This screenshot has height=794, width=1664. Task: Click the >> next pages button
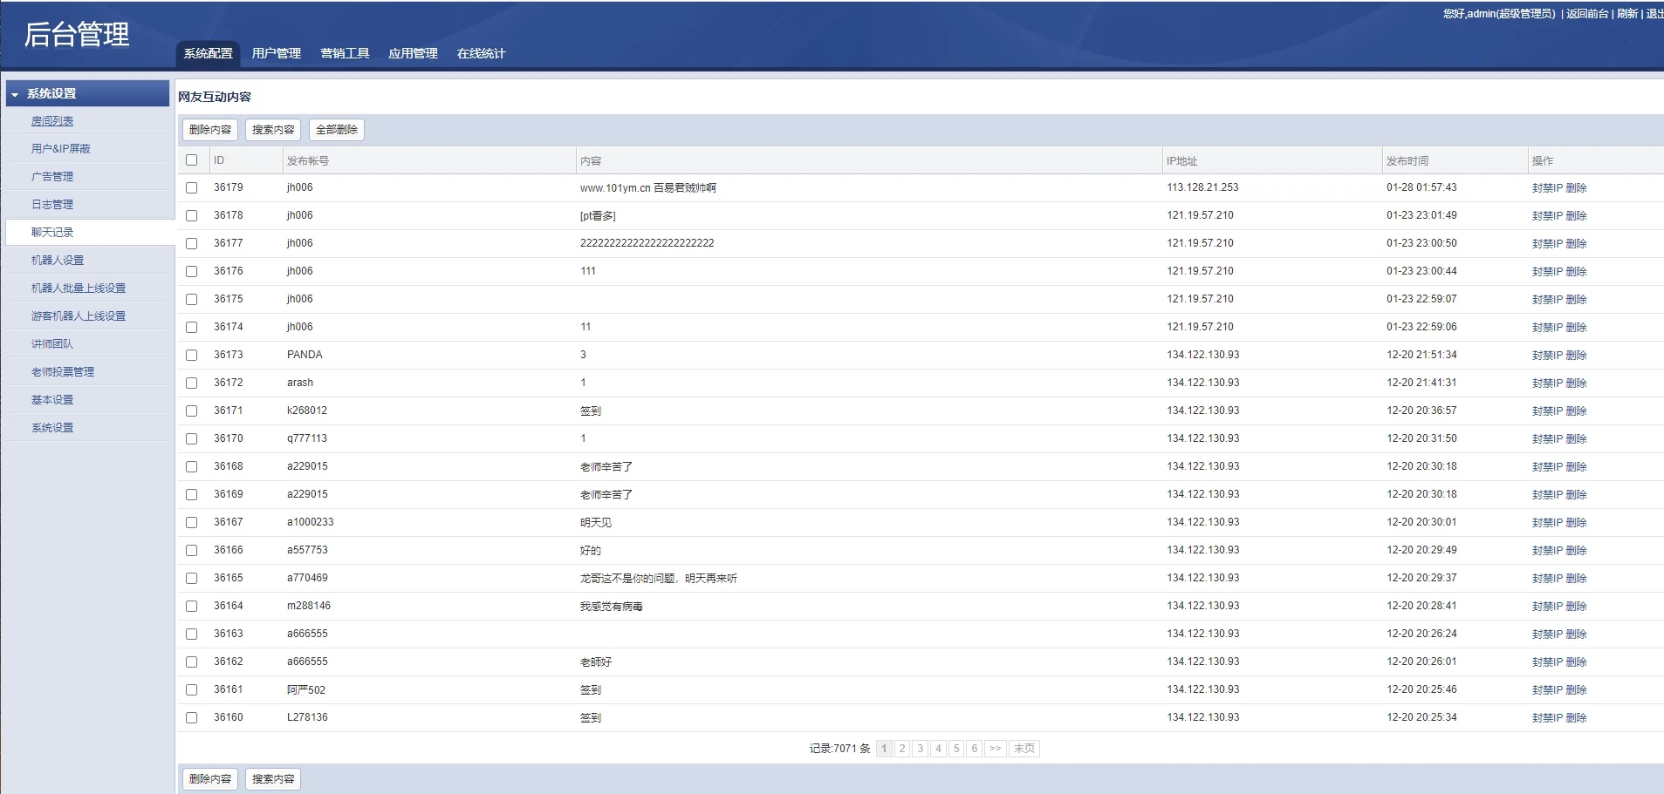pos(995,749)
